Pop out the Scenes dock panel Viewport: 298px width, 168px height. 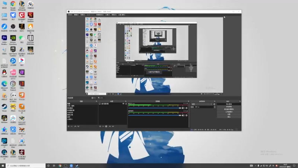pyautogui.click(x=96, y=101)
